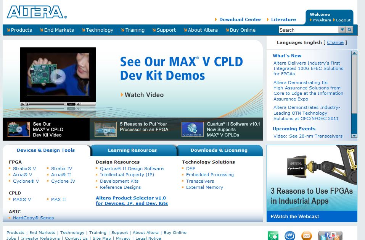The width and height of the screenshot is (365, 240).
Task: Click the Altera logo
Action: (37, 12)
